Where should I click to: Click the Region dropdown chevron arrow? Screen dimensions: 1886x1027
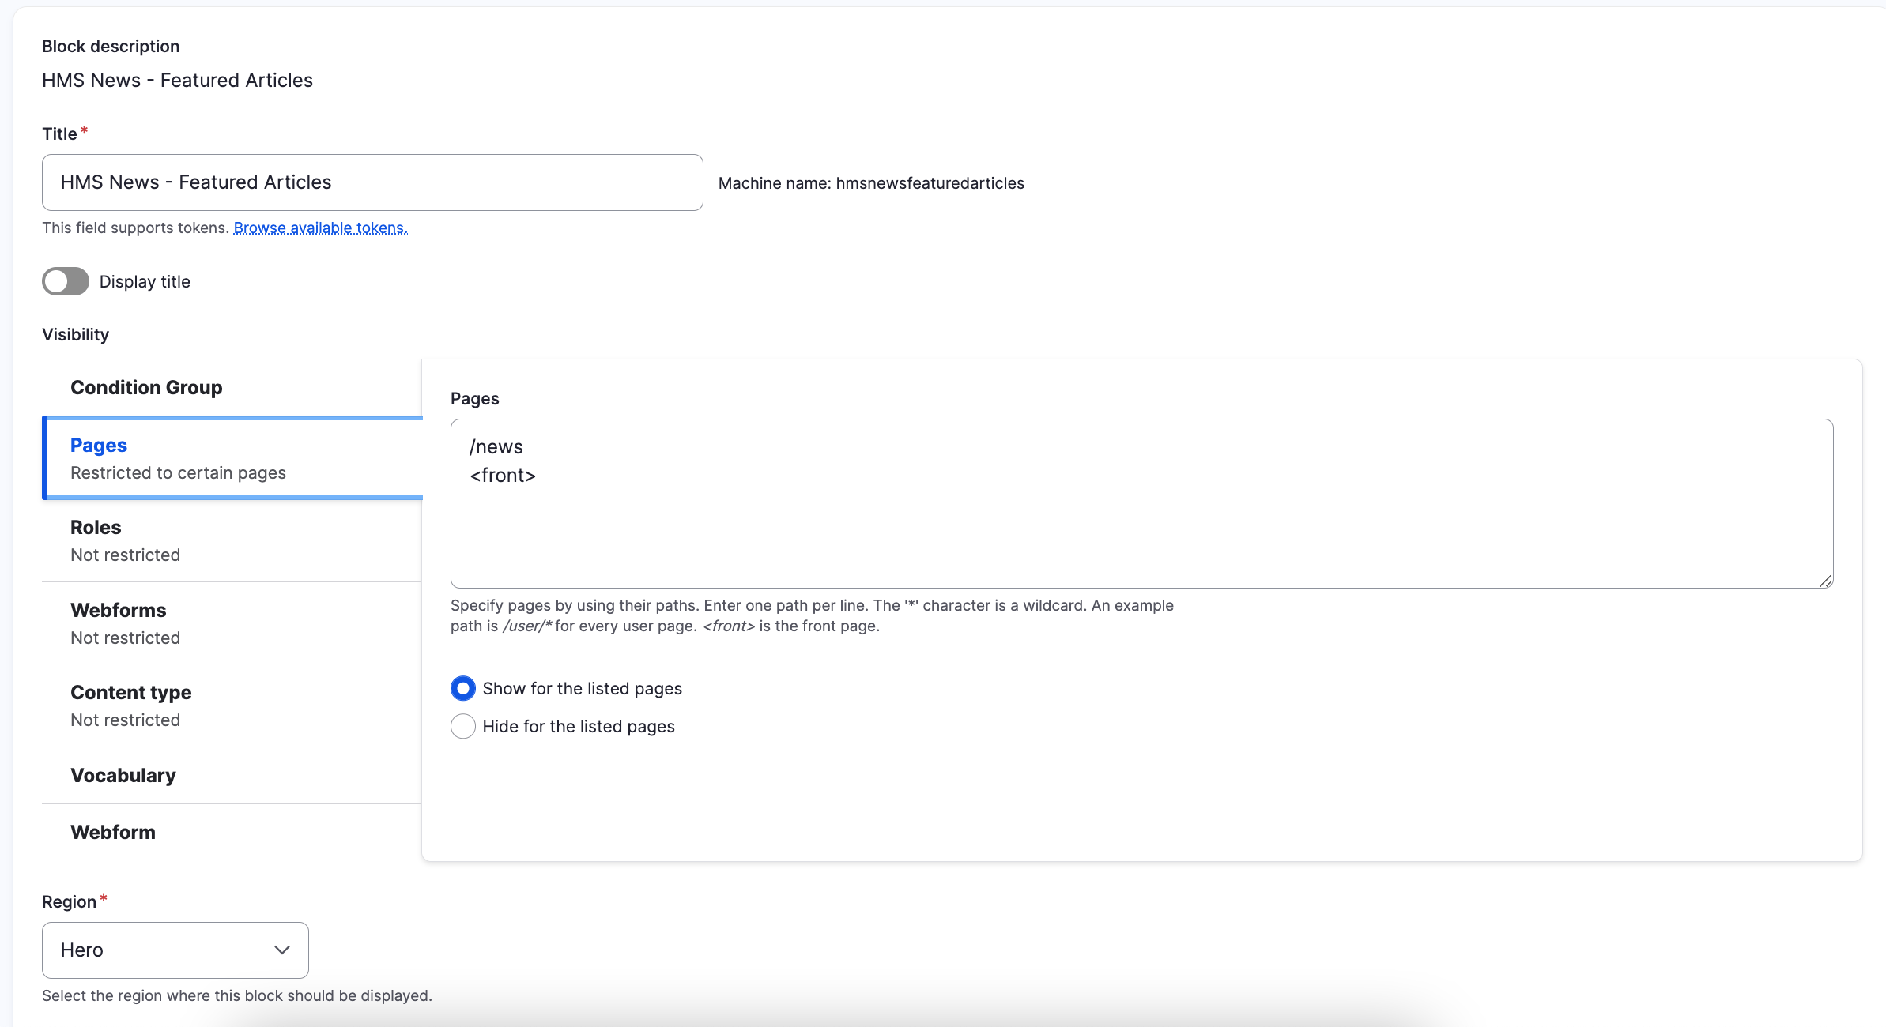(282, 950)
